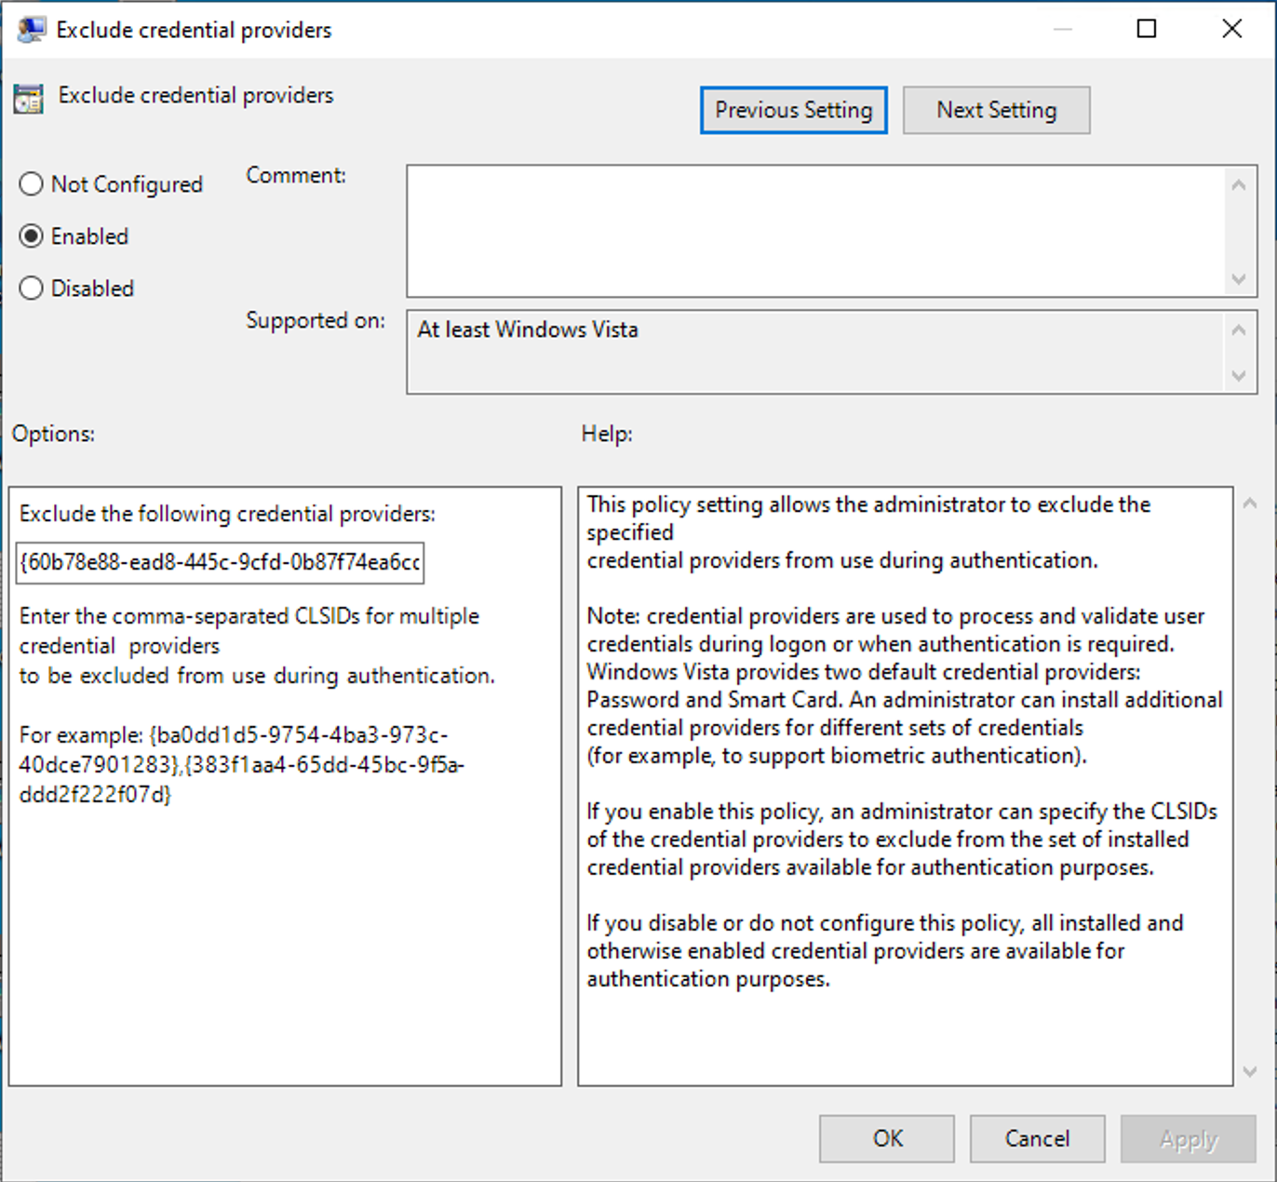This screenshot has height=1182, width=1277.
Task: Click the credential providers CLSID field
Action: pyautogui.click(x=220, y=562)
